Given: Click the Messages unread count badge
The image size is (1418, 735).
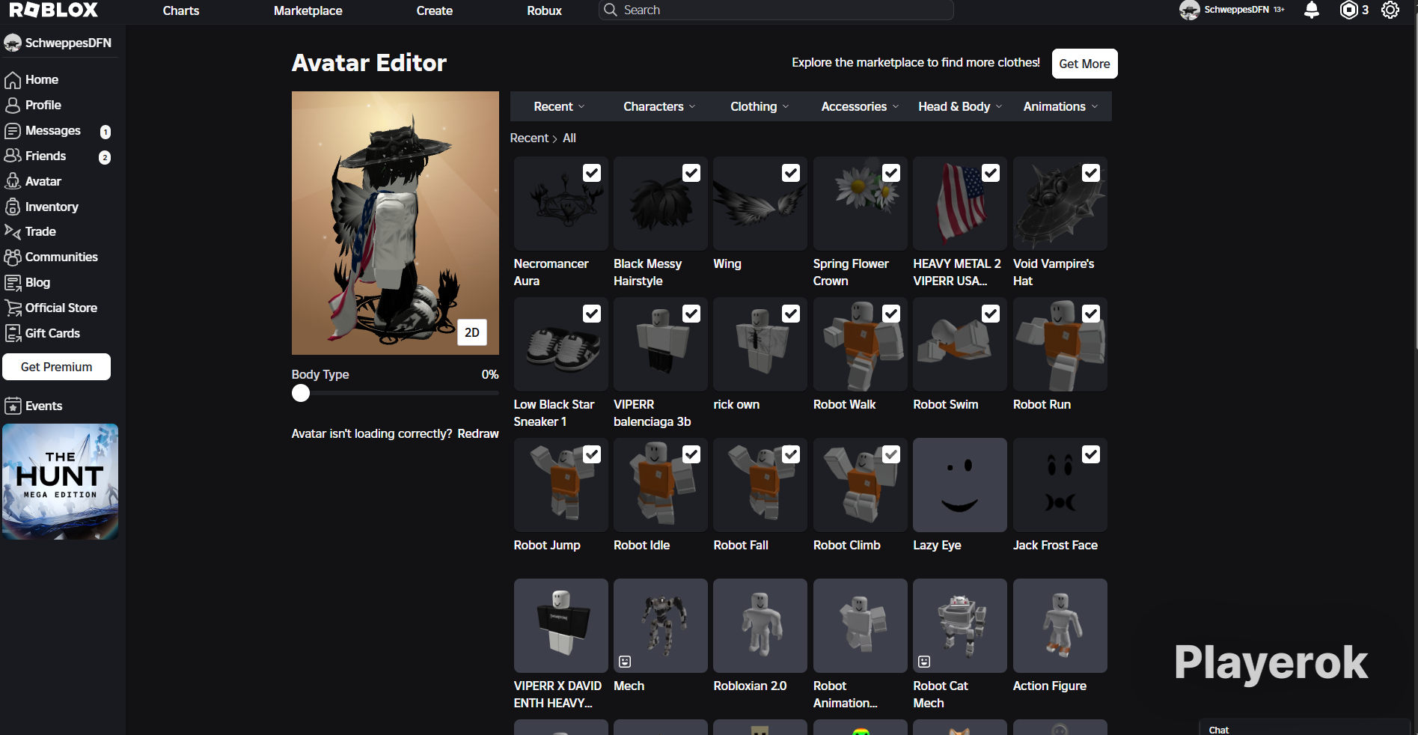Looking at the screenshot, I should pyautogui.click(x=106, y=132).
